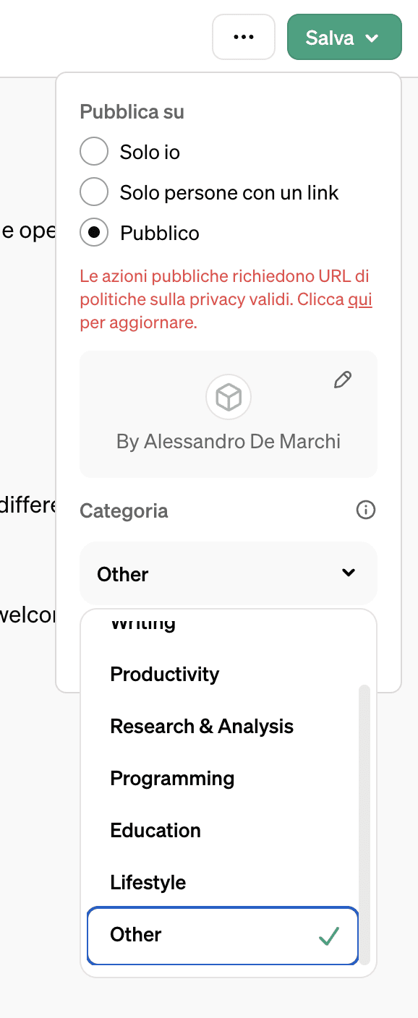Click the three-dot more options button
The image size is (418, 1018).
click(x=244, y=37)
